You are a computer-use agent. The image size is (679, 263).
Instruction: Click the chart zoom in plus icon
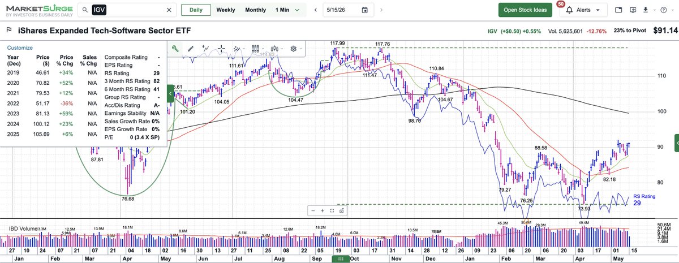pyautogui.click(x=323, y=211)
